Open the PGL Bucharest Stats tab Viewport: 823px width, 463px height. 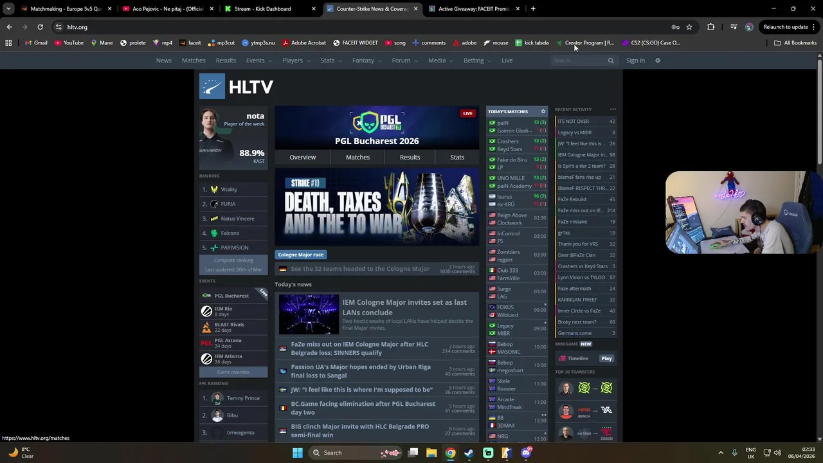coord(457,157)
